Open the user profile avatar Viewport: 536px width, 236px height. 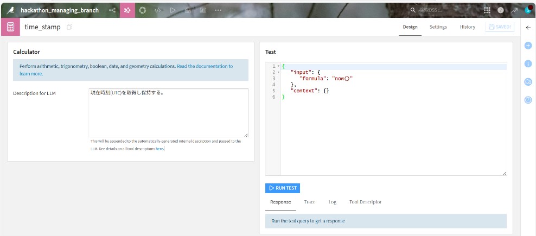tap(528, 9)
